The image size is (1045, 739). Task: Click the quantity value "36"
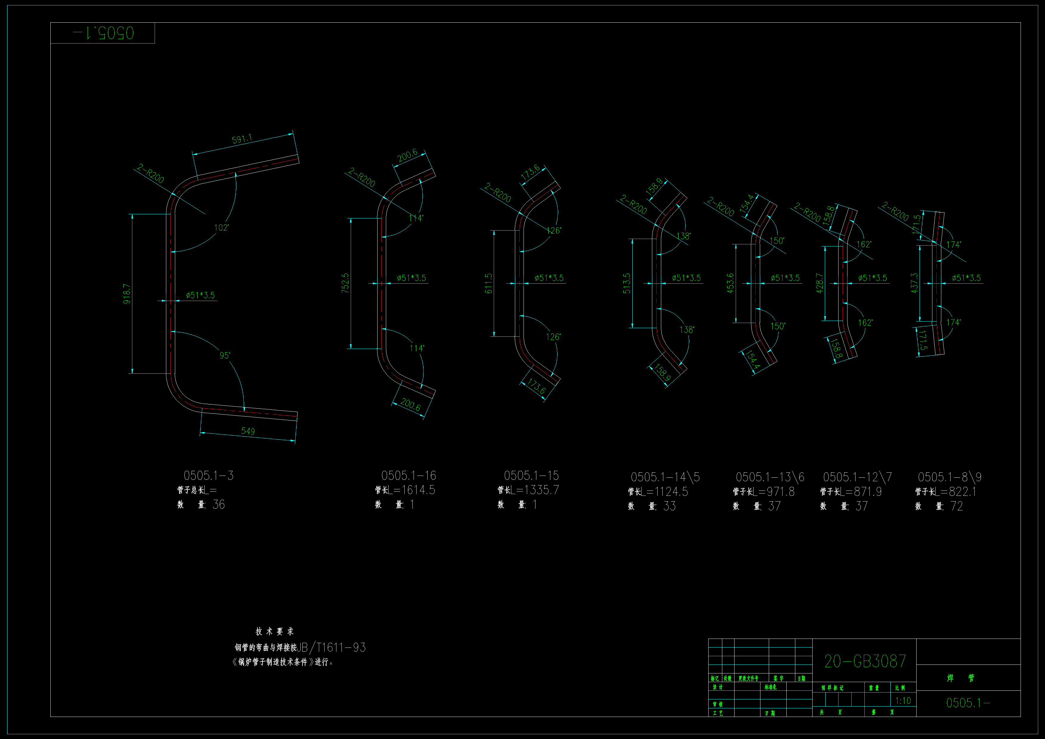(218, 505)
